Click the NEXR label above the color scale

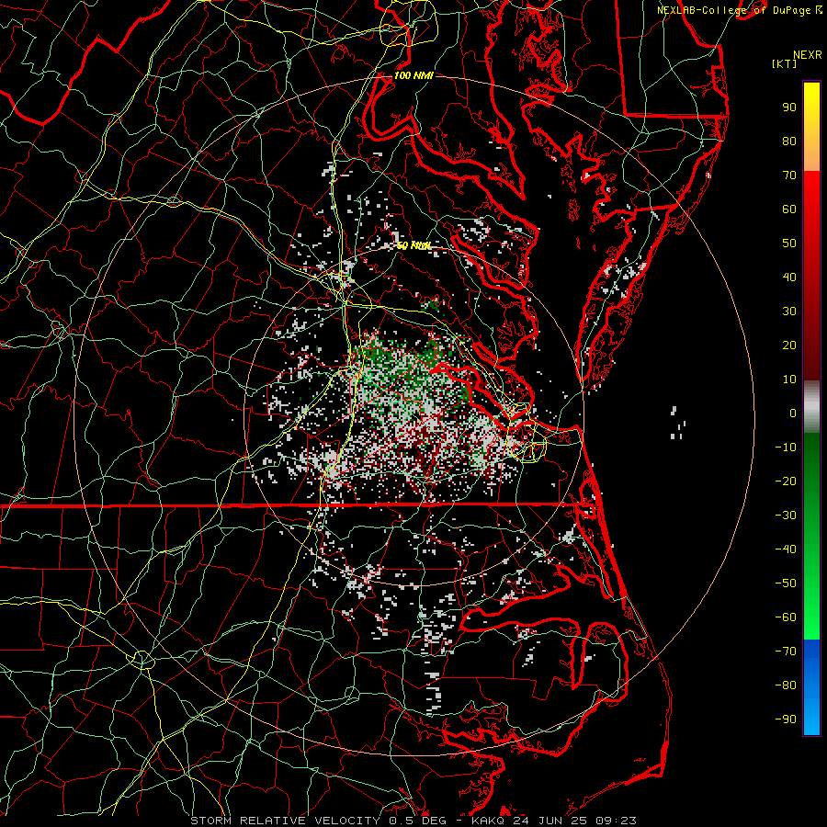click(808, 55)
